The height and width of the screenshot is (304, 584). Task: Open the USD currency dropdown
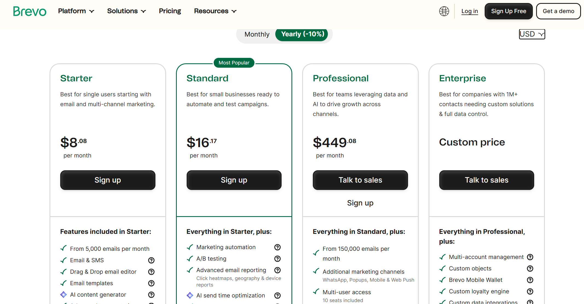point(531,34)
